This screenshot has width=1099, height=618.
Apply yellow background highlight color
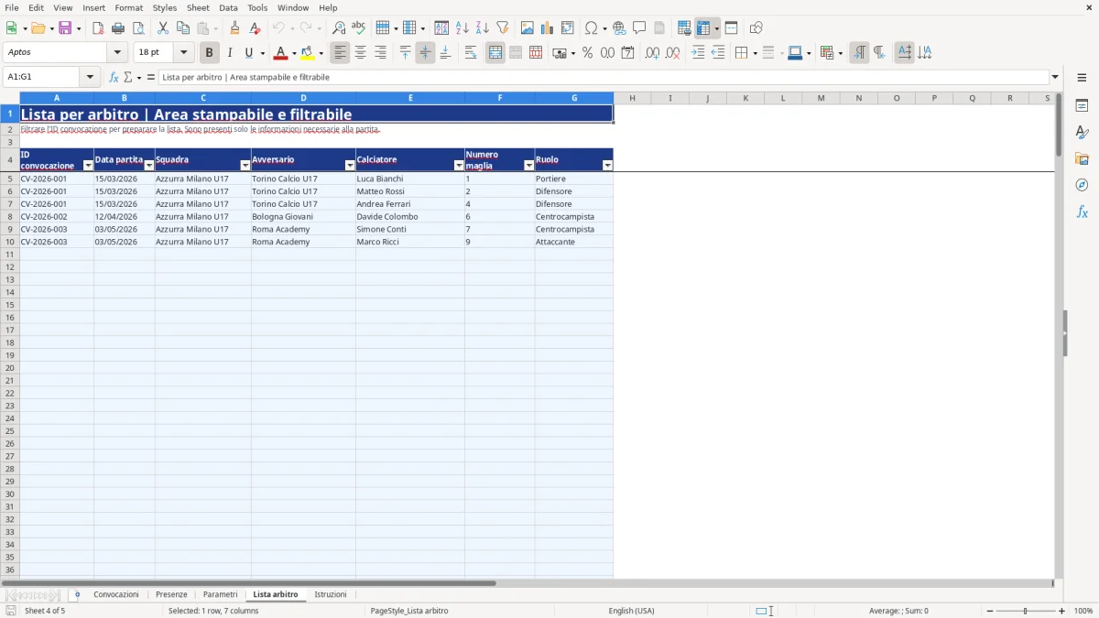pos(307,53)
